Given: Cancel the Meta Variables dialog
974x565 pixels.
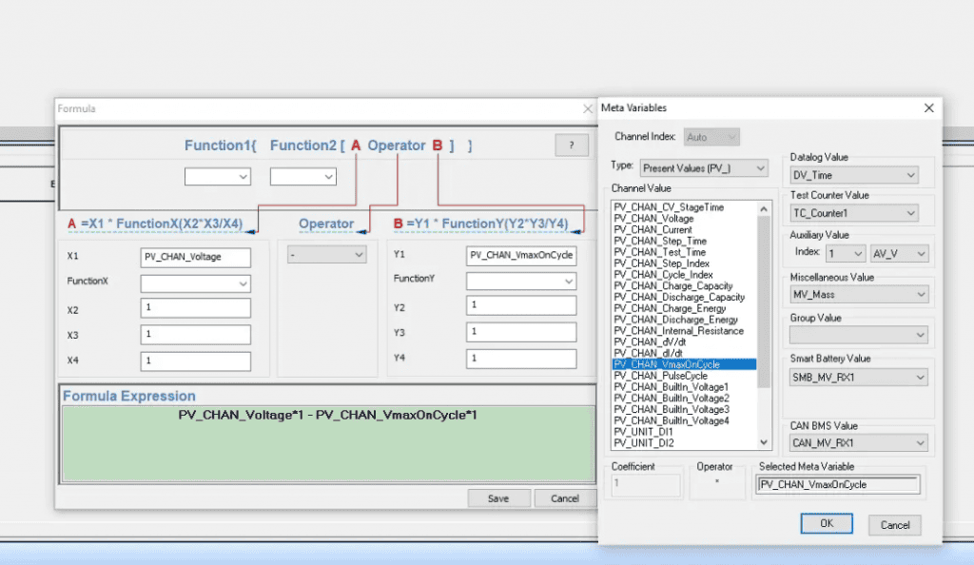Looking at the screenshot, I should (x=894, y=525).
